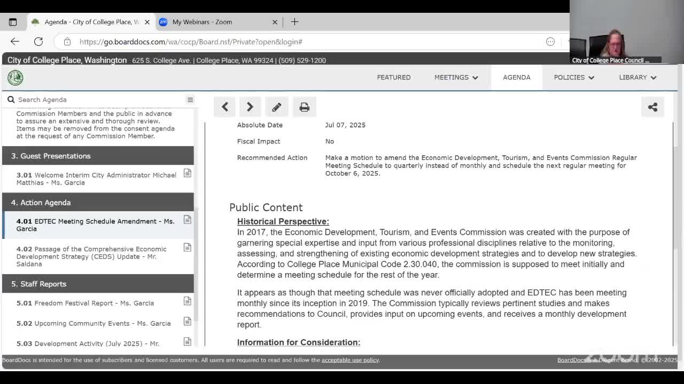The height and width of the screenshot is (384, 684).
Task: Open document icon for item 5.02
Action: pyautogui.click(x=188, y=322)
